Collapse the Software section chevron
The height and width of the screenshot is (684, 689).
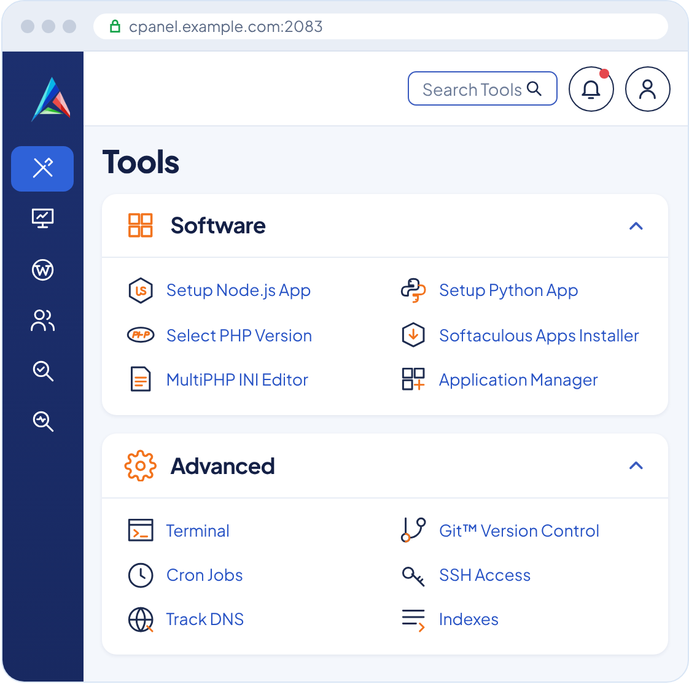(x=636, y=226)
